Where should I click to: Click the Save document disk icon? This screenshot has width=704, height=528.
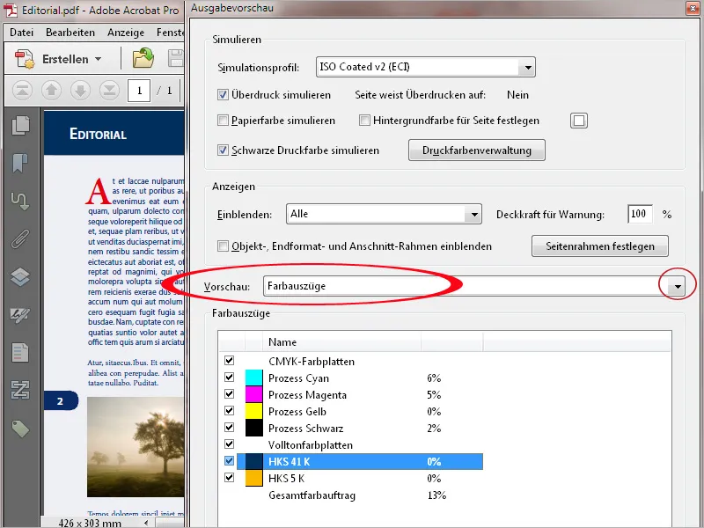point(175,56)
